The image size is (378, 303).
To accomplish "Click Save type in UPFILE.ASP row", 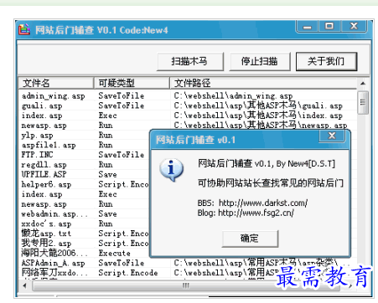I will 107,174.
